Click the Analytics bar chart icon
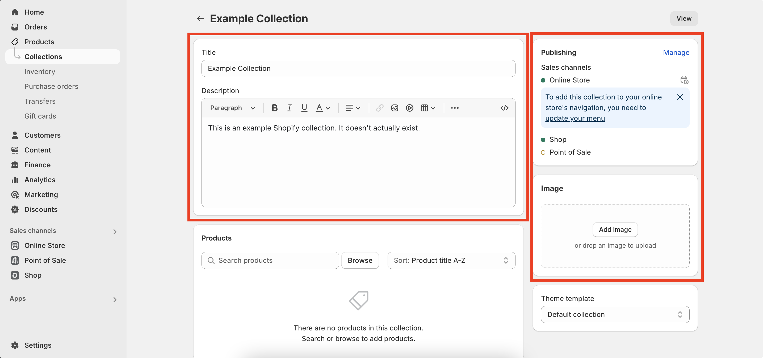The image size is (763, 358). (x=15, y=180)
